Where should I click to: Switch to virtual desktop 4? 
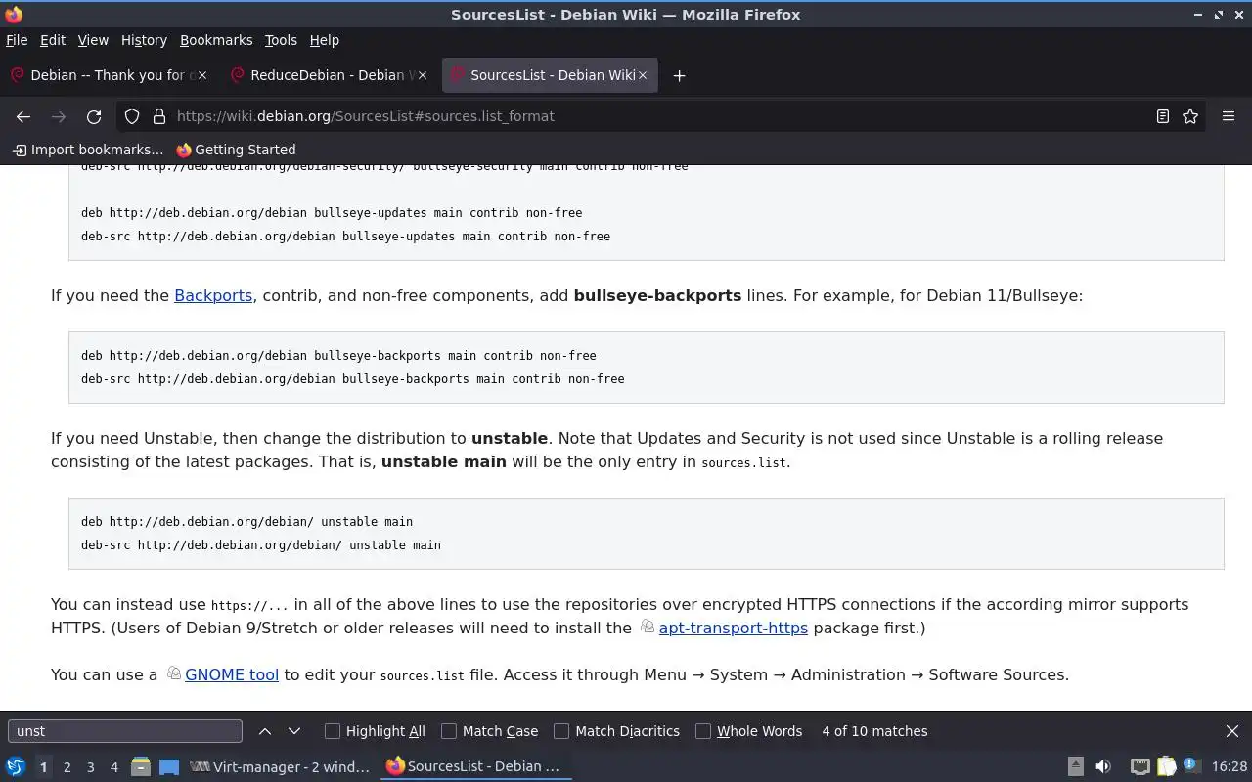[113, 766]
